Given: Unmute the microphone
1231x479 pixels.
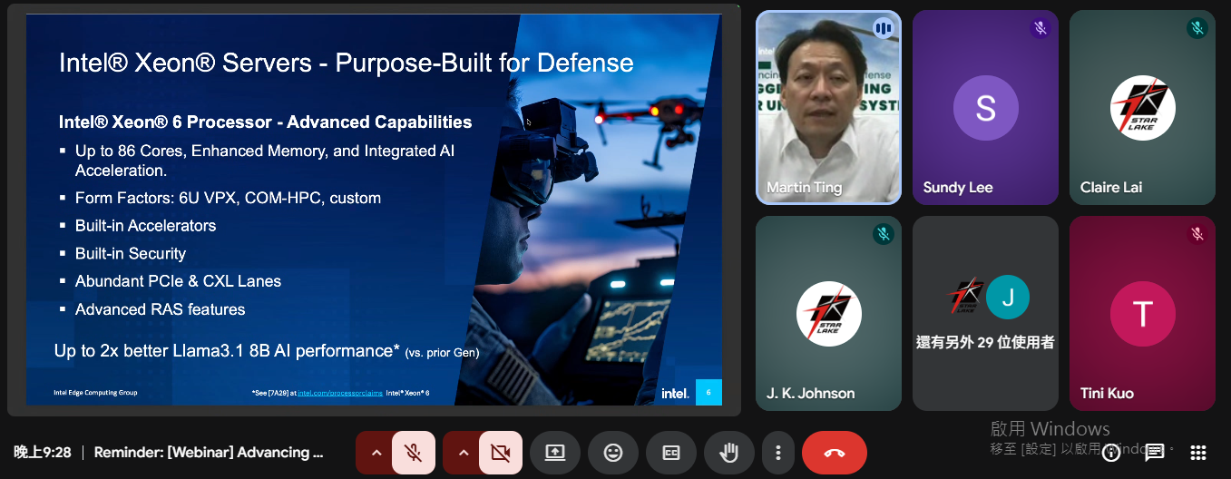Looking at the screenshot, I should (413, 453).
